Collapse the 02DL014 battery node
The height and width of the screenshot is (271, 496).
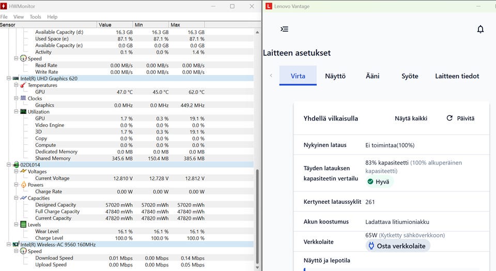[x=9, y=164]
